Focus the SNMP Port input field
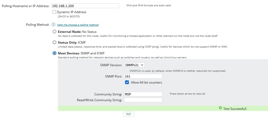This screenshot has height=118, width=268. (143, 76)
